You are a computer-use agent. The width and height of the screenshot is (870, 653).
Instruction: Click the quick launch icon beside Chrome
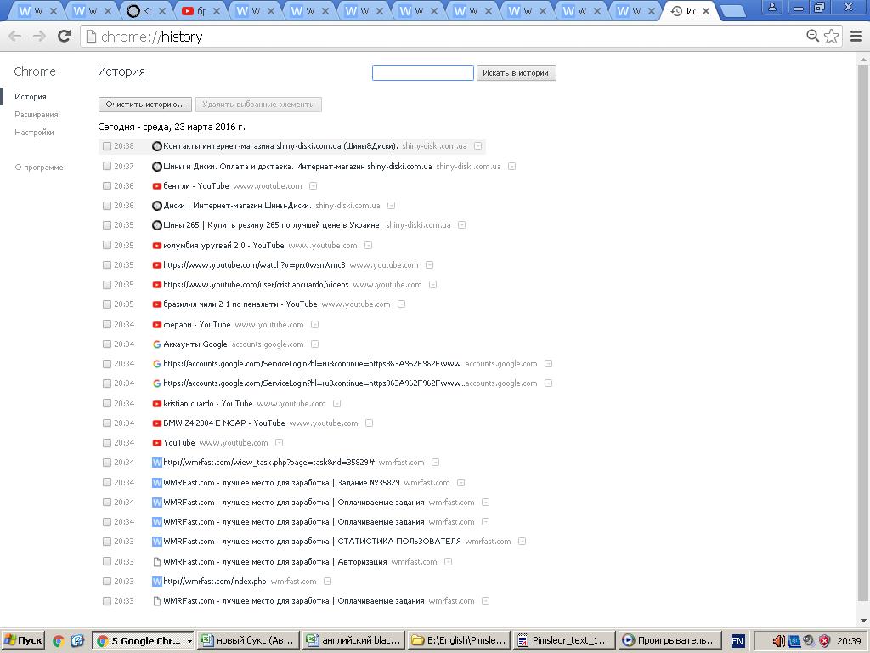pyautogui.click(x=77, y=641)
